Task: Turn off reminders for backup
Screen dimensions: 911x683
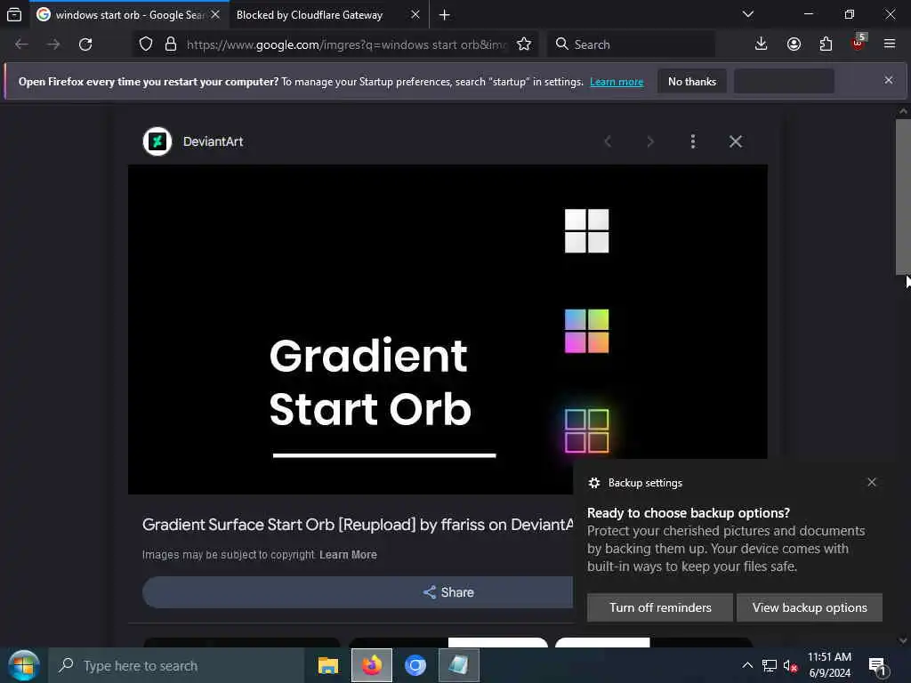Action: coord(660,607)
